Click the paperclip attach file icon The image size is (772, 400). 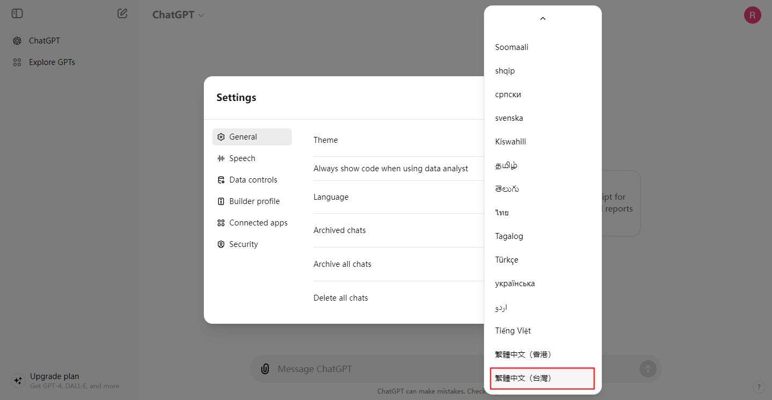[x=264, y=369]
